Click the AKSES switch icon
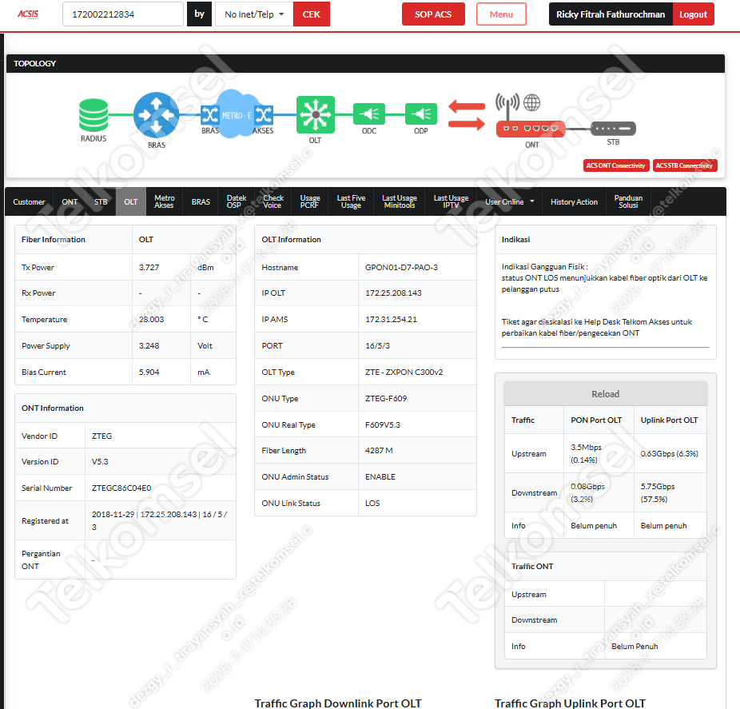This screenshot has height=709, width=740. point(264,115)
